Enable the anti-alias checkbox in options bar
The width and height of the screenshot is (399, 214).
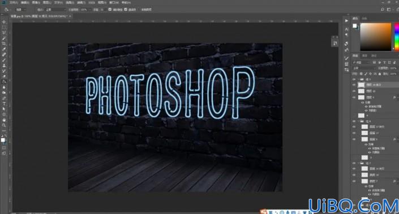(x=110, y=10)
